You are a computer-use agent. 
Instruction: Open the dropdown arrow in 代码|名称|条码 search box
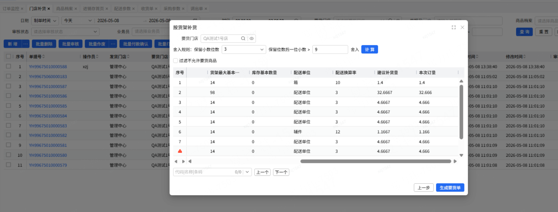247,172
